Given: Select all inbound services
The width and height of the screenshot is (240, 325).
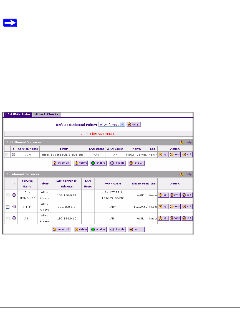Looking at the screenshot, I should click(62, 230).
